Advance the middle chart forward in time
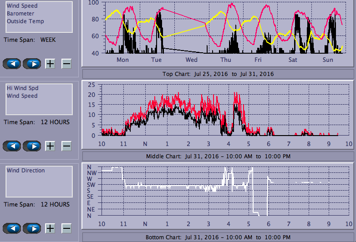The image size is (356, 242). click(31, 146)
